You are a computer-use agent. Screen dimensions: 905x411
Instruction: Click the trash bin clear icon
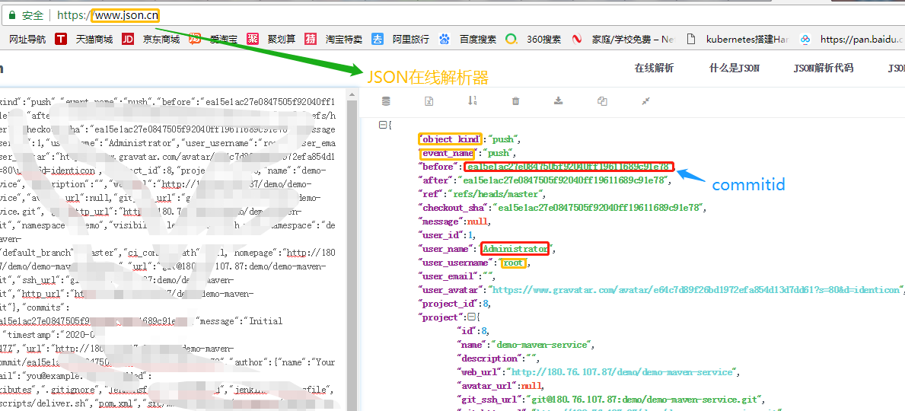515,101
